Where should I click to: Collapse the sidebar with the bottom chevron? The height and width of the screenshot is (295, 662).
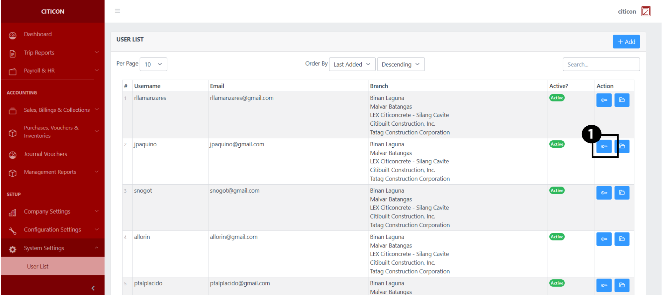pos(93,288)
